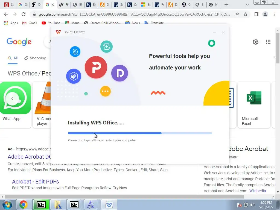
Task: Click Chrome in the taskbar
Action: 24,205
